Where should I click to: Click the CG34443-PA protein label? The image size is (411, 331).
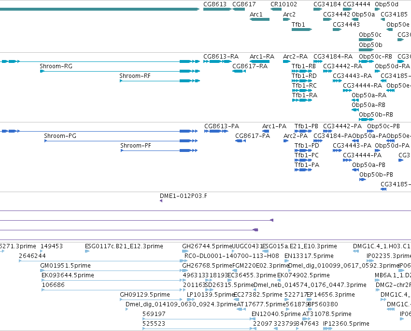point(352,146)
